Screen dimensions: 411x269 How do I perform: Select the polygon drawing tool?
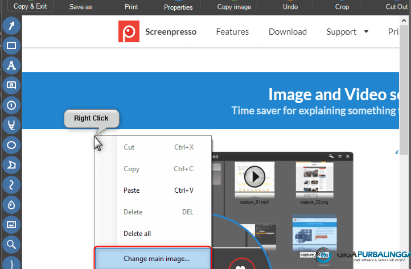11,165
